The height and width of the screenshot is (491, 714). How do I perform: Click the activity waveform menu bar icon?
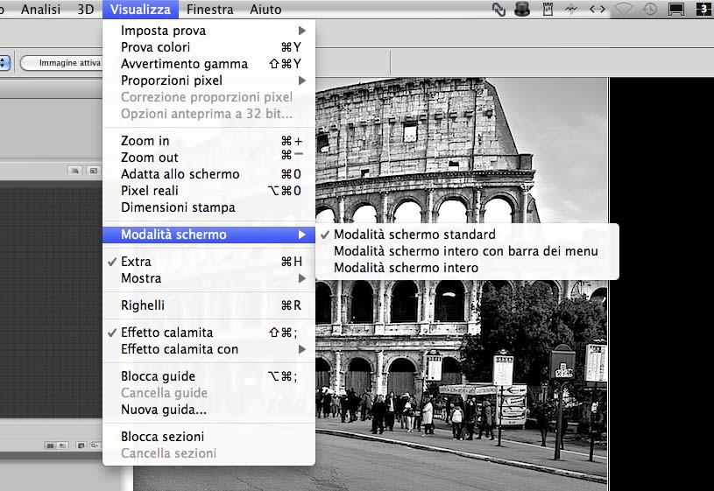pos(571,9)
